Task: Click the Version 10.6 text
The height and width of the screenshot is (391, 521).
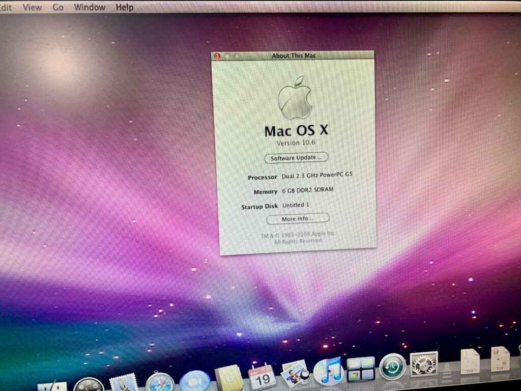Action: pyautogui.click(x=296, y=143)
